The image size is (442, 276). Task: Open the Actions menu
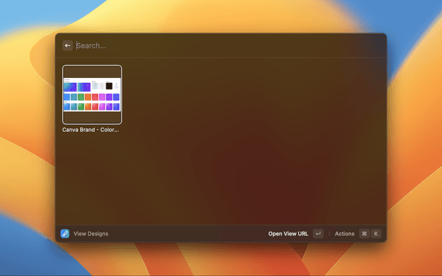(345, 234)
